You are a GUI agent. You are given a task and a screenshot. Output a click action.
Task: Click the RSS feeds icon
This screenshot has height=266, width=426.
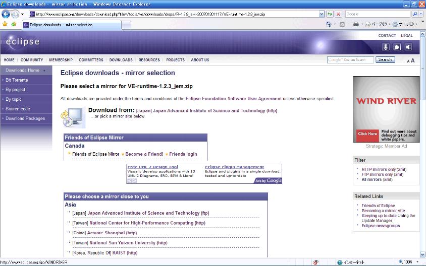(x=342, y=24)
